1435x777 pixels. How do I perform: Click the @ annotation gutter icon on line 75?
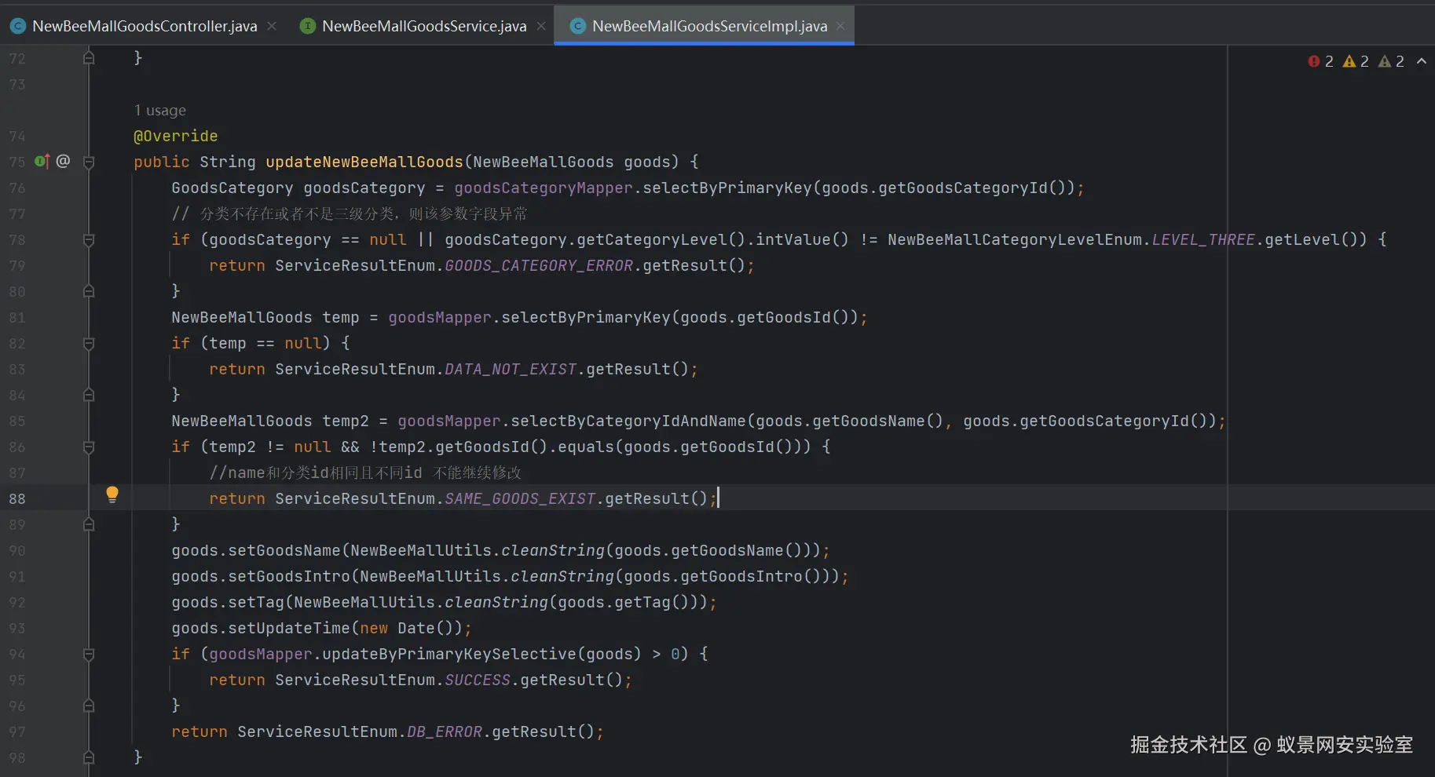tap(64, 161)
